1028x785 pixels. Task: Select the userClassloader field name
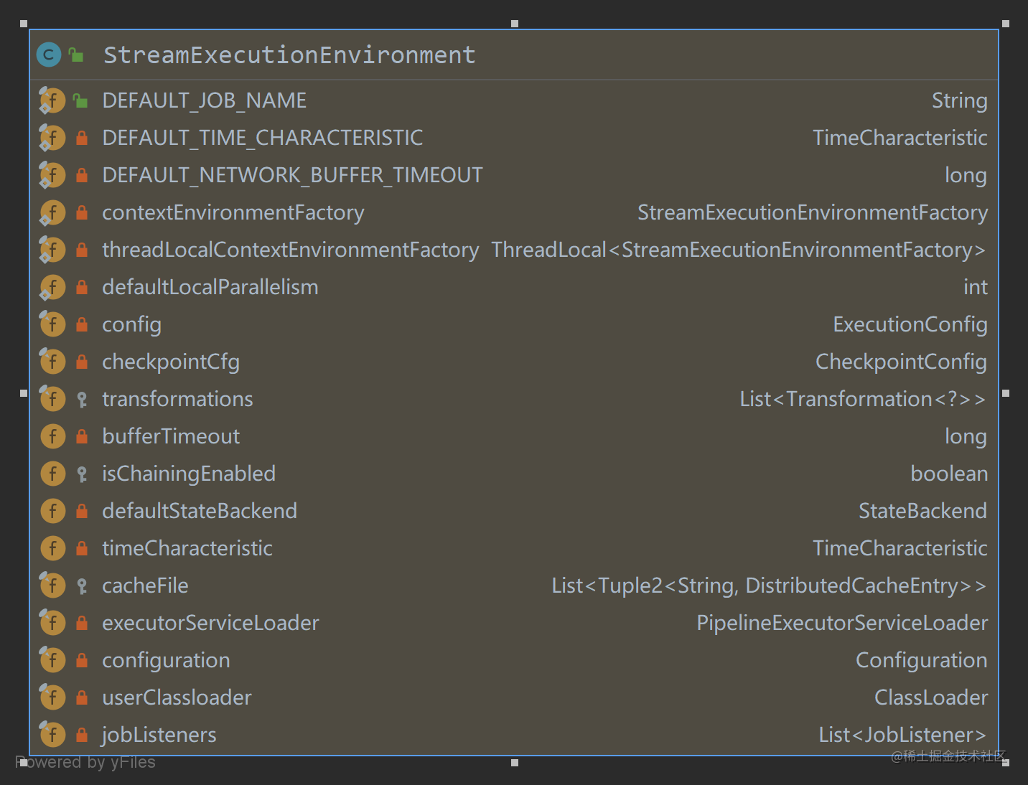(177, 697)
